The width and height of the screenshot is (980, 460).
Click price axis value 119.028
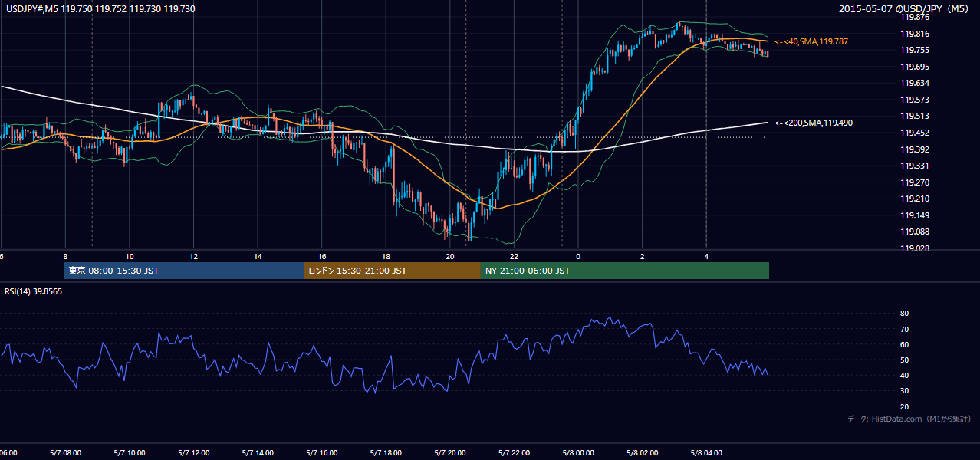pos(915,248)
